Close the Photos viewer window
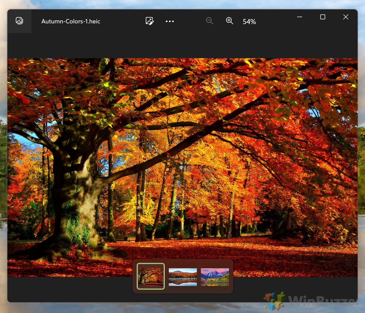Image resolution: width=365 pixels, height=313 pixels. 346,17
